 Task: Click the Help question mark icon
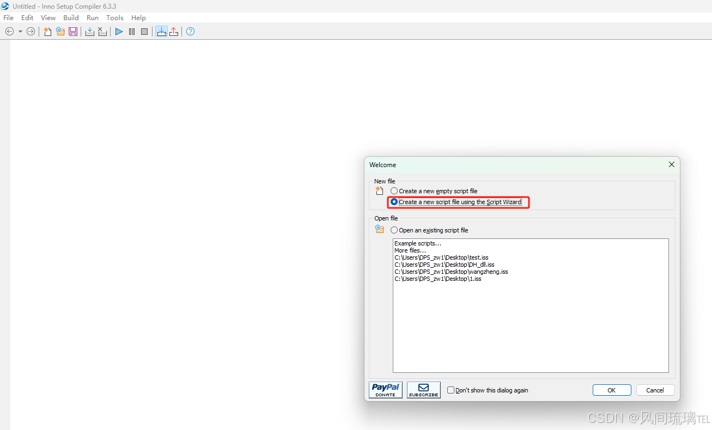(x=190, y=32)
